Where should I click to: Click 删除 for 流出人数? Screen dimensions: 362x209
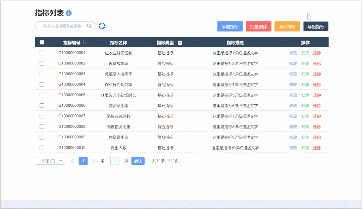[317, 148]
